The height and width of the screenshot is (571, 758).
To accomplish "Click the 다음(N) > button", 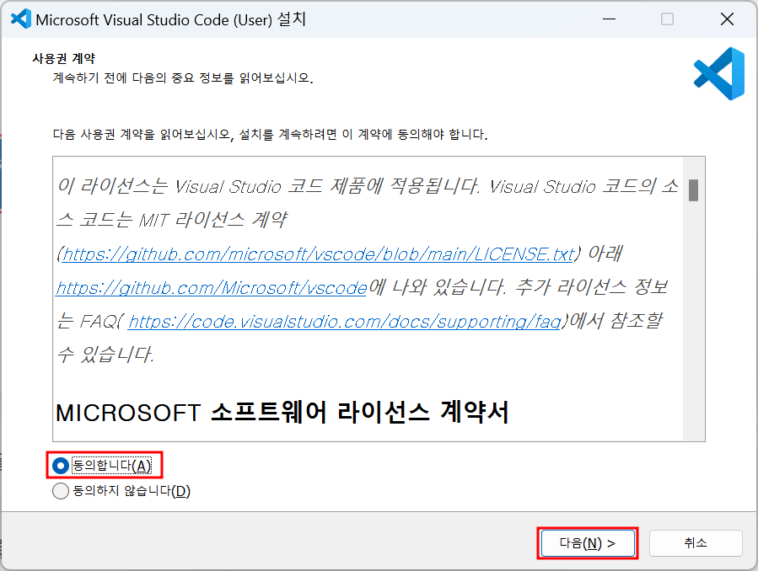I will (x=588, y=543).
